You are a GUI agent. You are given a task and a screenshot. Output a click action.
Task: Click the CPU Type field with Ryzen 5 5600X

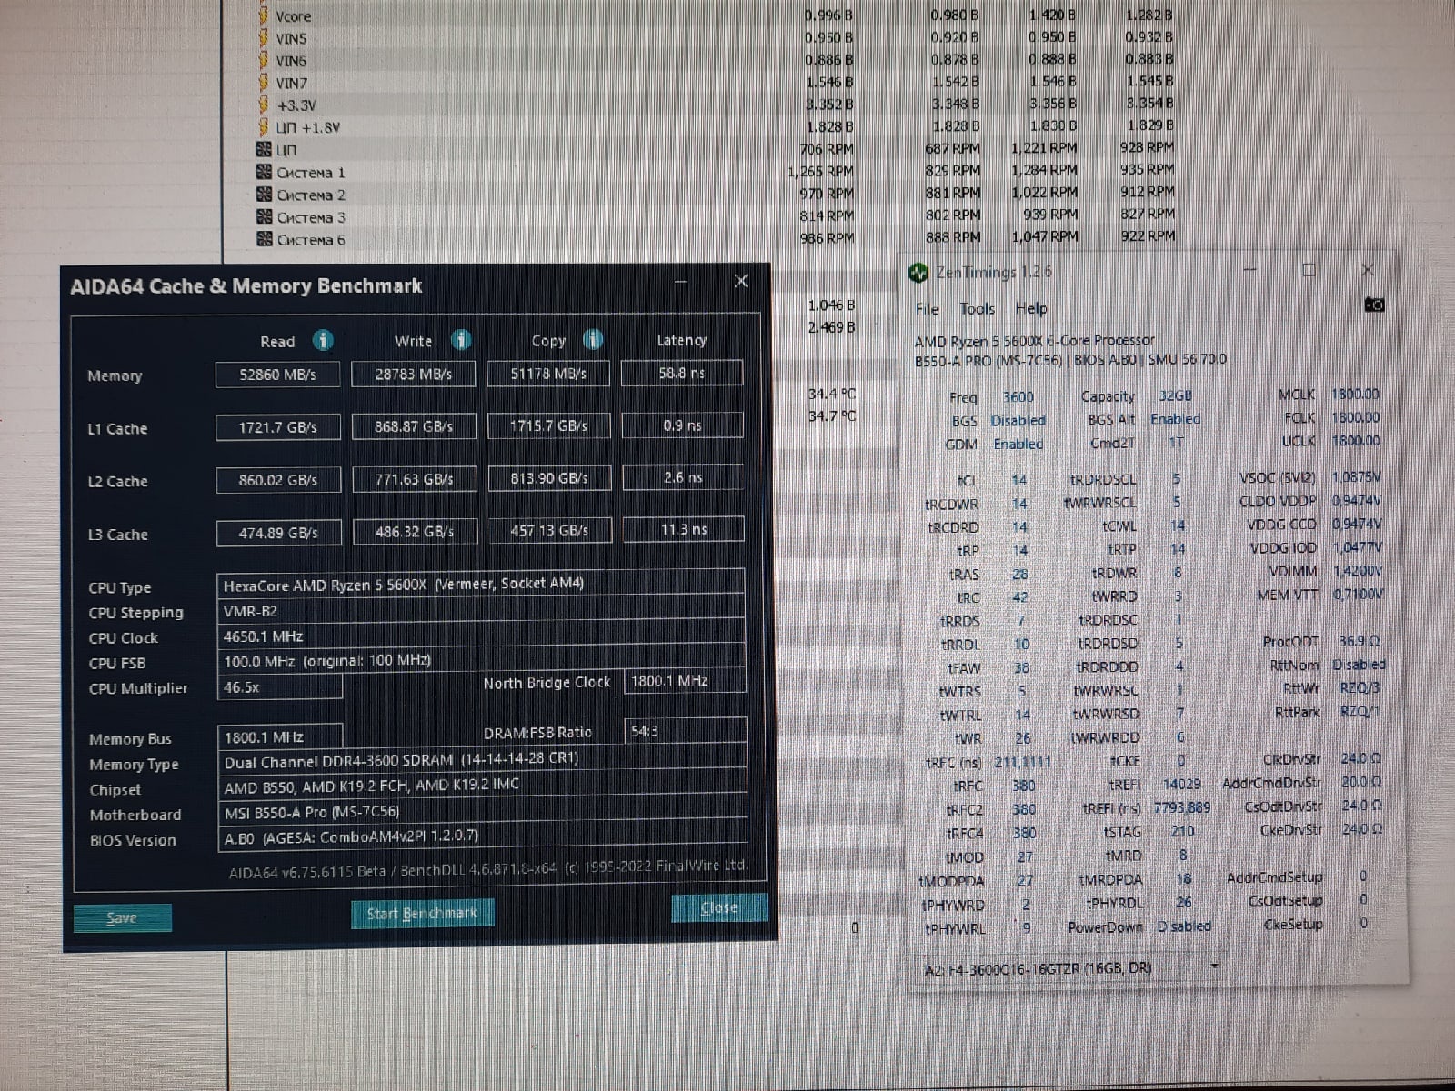point(481,584)
